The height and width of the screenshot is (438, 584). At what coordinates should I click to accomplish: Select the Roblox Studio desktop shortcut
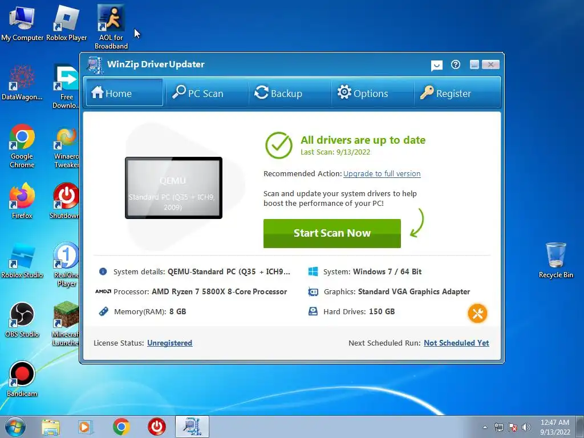22,260
